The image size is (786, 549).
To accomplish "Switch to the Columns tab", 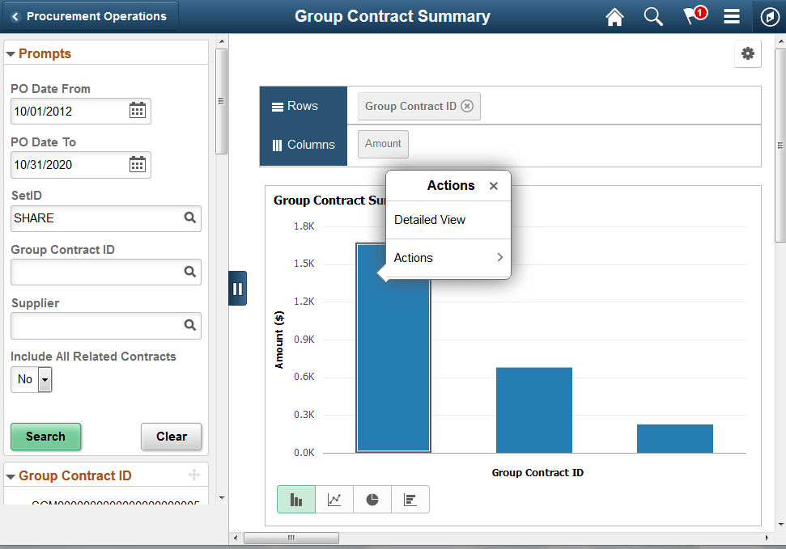I will pos(303,144).
